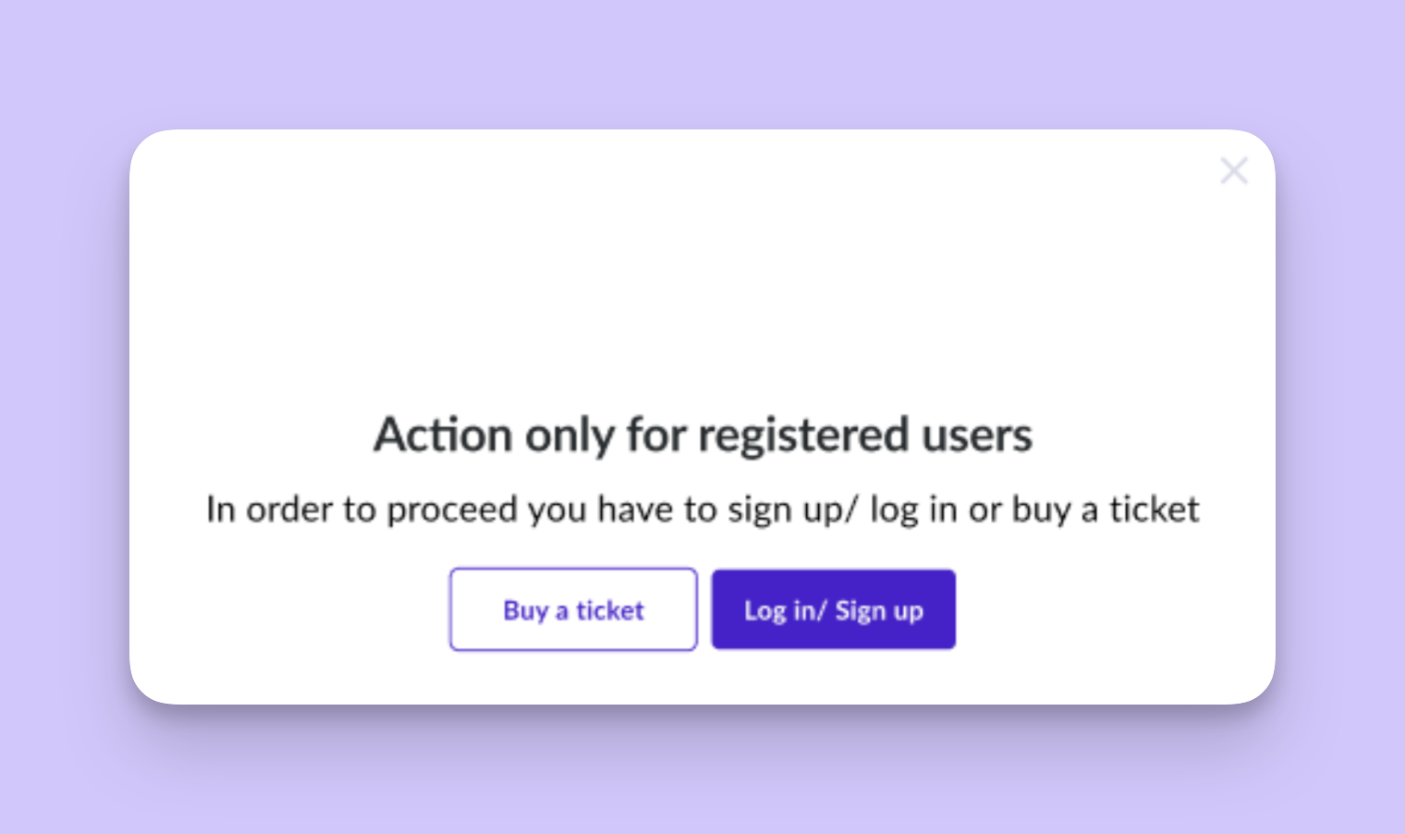Click the empty white area above the heading

(702, 277)
